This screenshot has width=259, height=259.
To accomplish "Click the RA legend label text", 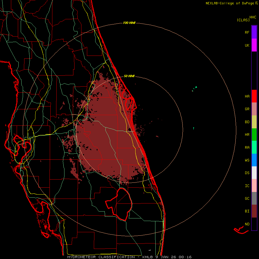I will (x=247, y=148).
